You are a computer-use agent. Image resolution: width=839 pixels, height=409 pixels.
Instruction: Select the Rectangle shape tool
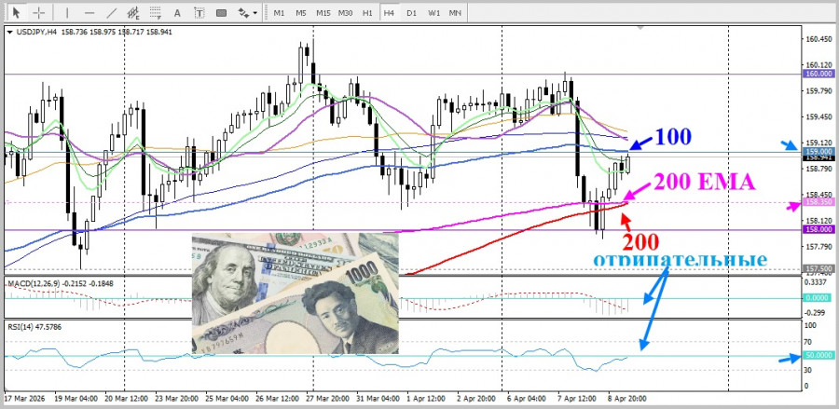221,12
